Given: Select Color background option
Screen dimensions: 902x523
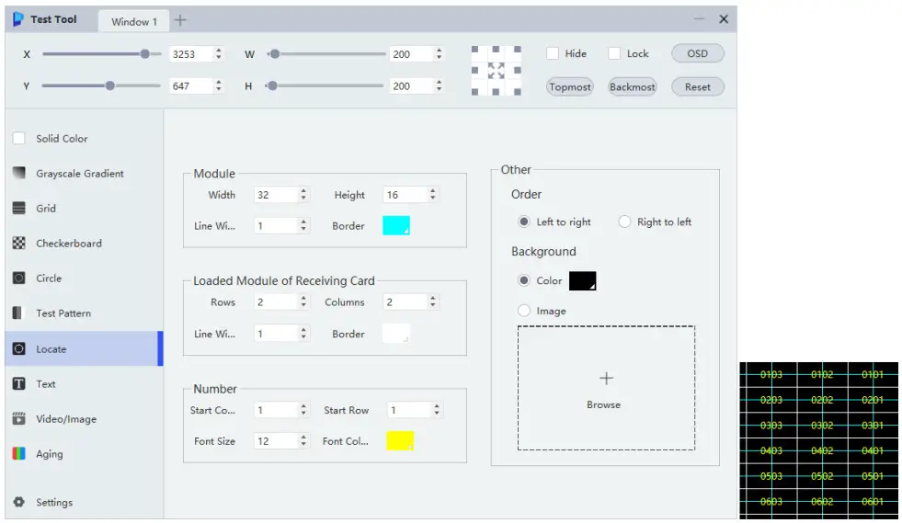Looking at the screenshot, I should click(523, 280).
